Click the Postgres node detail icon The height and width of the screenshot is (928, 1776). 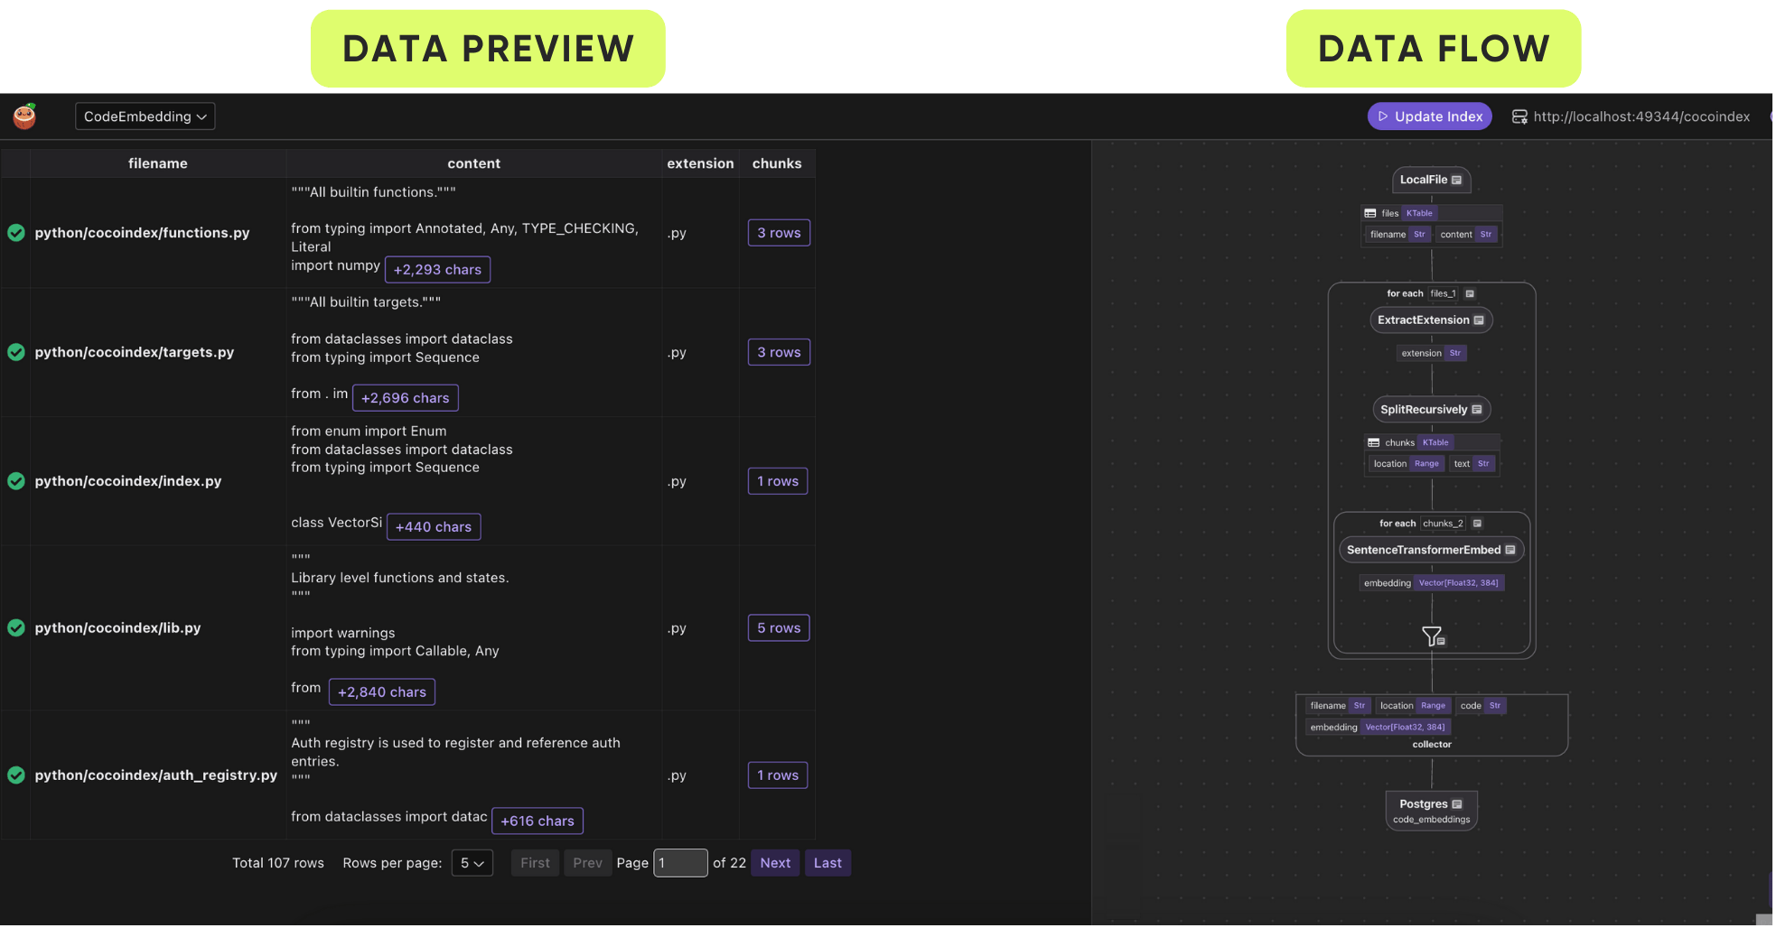[x=1457, y=804]
